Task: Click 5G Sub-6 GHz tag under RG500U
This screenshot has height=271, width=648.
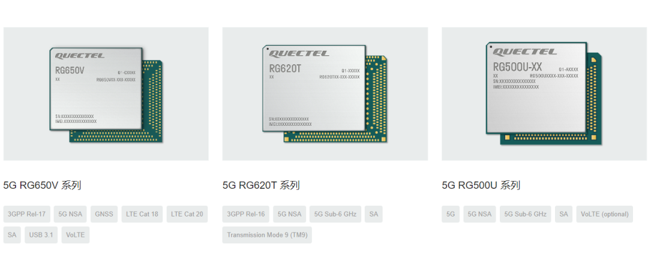Action: tap(525, 214)
